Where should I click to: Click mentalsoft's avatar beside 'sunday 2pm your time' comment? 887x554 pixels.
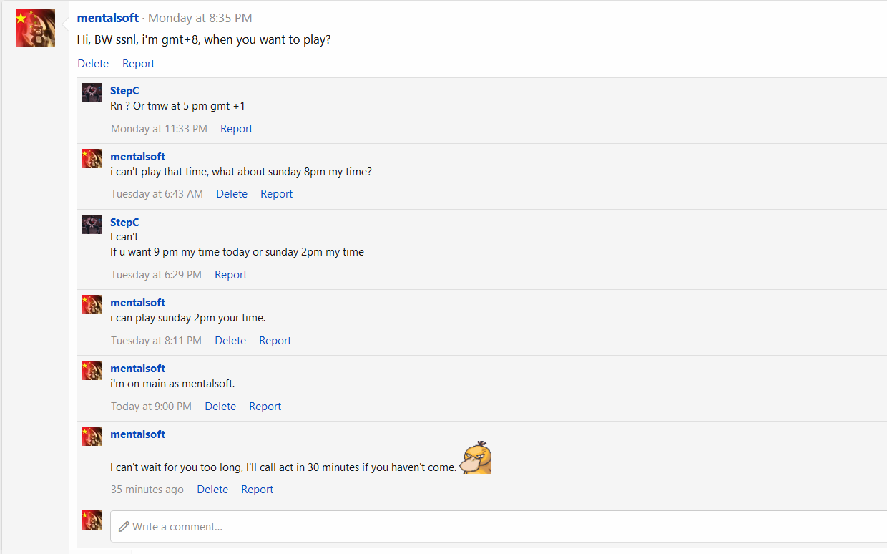[92, 304]
